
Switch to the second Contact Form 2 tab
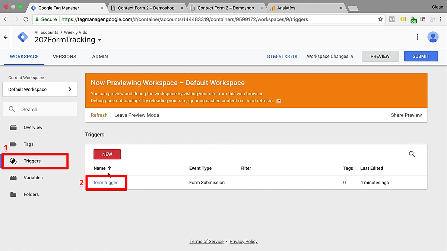[x=226, y=8]
